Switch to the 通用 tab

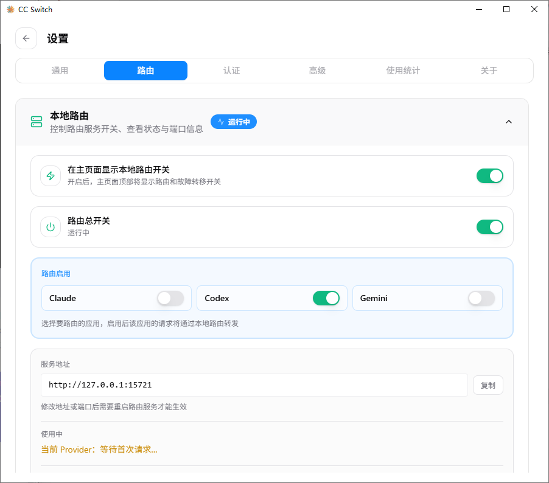tap(60, 71)
